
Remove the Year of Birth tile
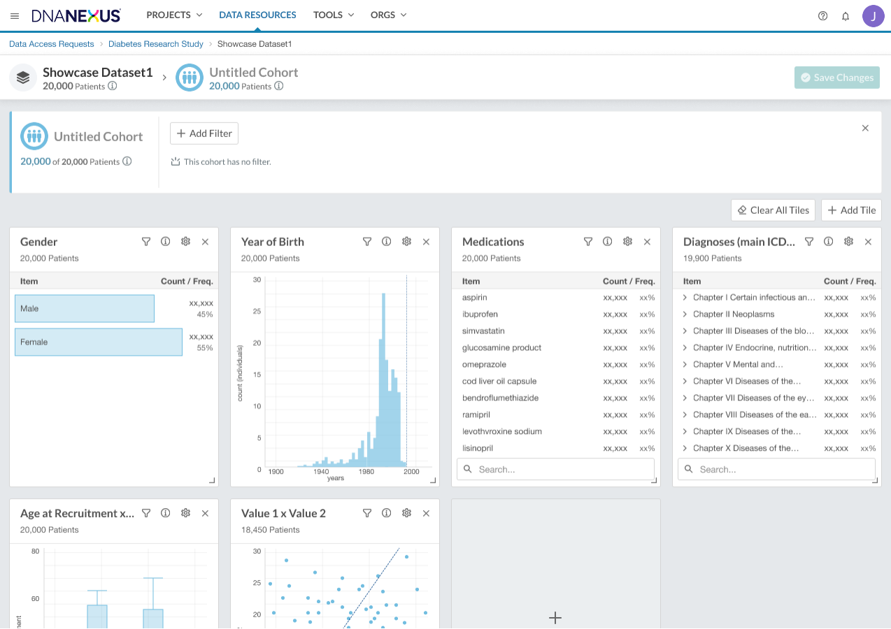[x=426, y=242]
